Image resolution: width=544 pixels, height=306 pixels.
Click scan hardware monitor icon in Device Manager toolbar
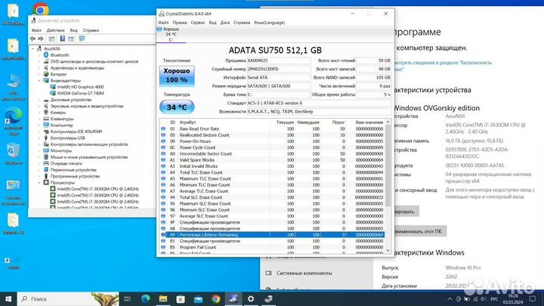[82, 39]
